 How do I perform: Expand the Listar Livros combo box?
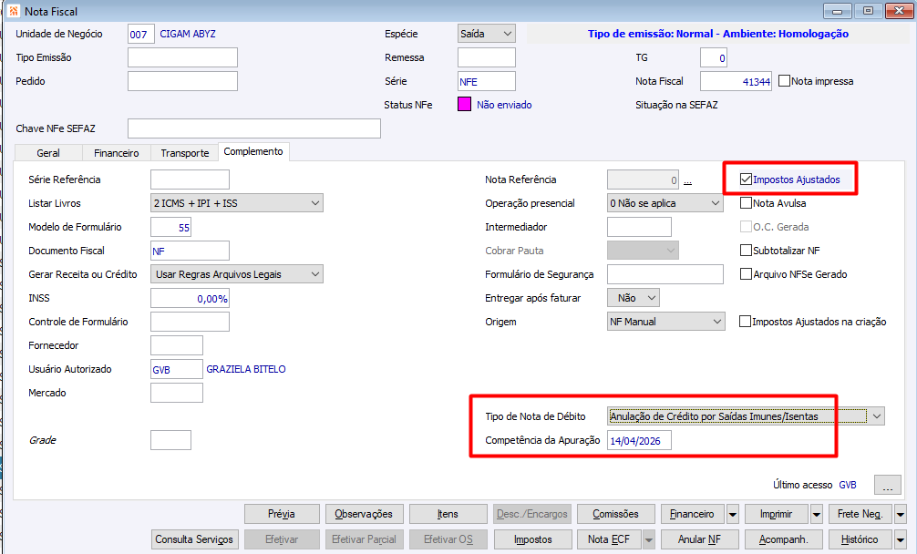pyautogui.click(x=237, y=203)
